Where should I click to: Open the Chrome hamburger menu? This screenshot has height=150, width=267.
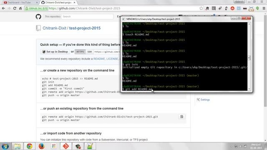264,8
